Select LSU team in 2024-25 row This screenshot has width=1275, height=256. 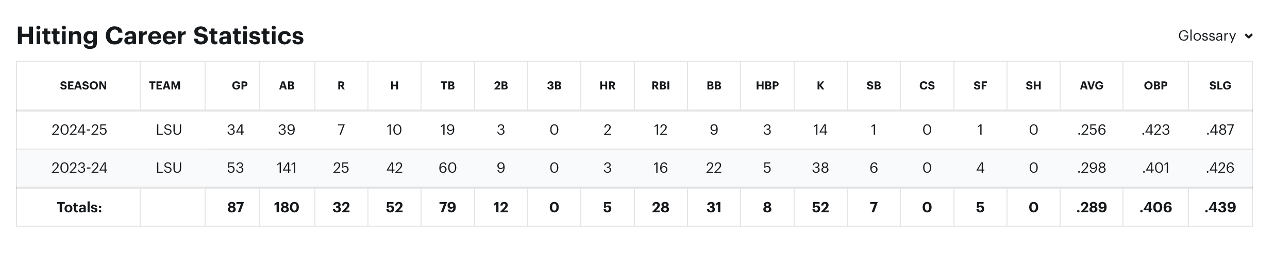pos(169,130)
